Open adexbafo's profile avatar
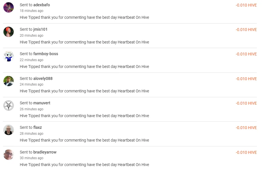Viewport: 262px width, 170px height. click(9, 7)
